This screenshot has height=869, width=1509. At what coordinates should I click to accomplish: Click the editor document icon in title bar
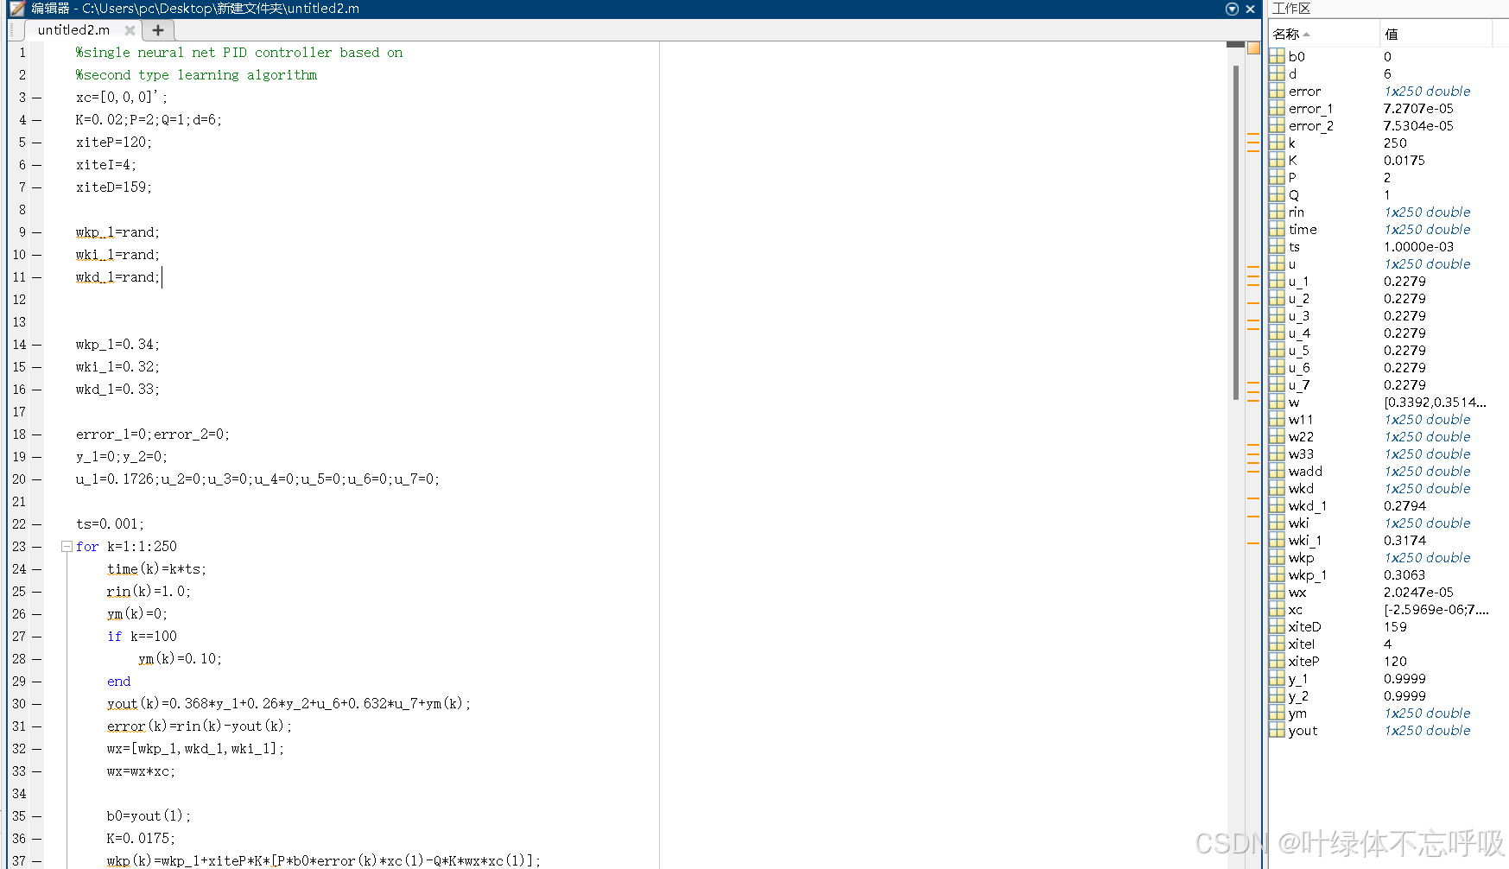(17, 9)
